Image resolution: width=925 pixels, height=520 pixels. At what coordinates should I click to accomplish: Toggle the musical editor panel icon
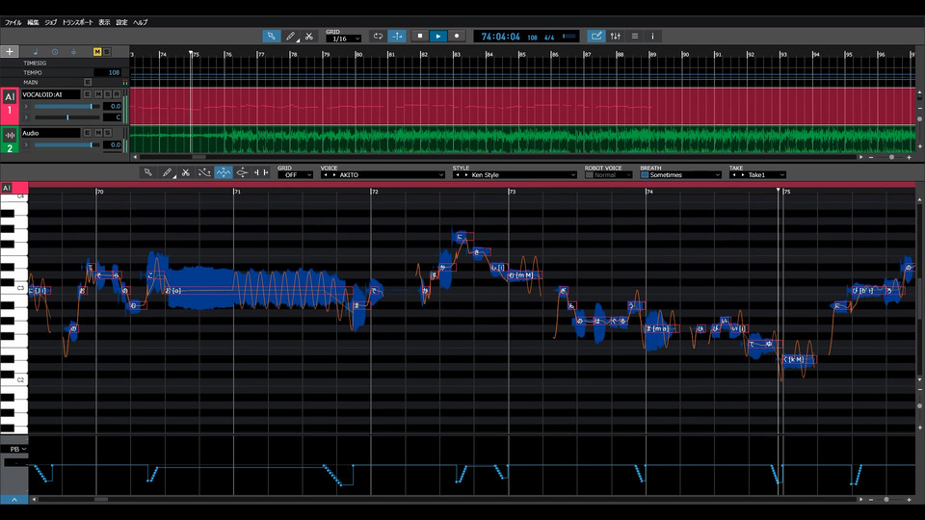click(x=596, y=36)
